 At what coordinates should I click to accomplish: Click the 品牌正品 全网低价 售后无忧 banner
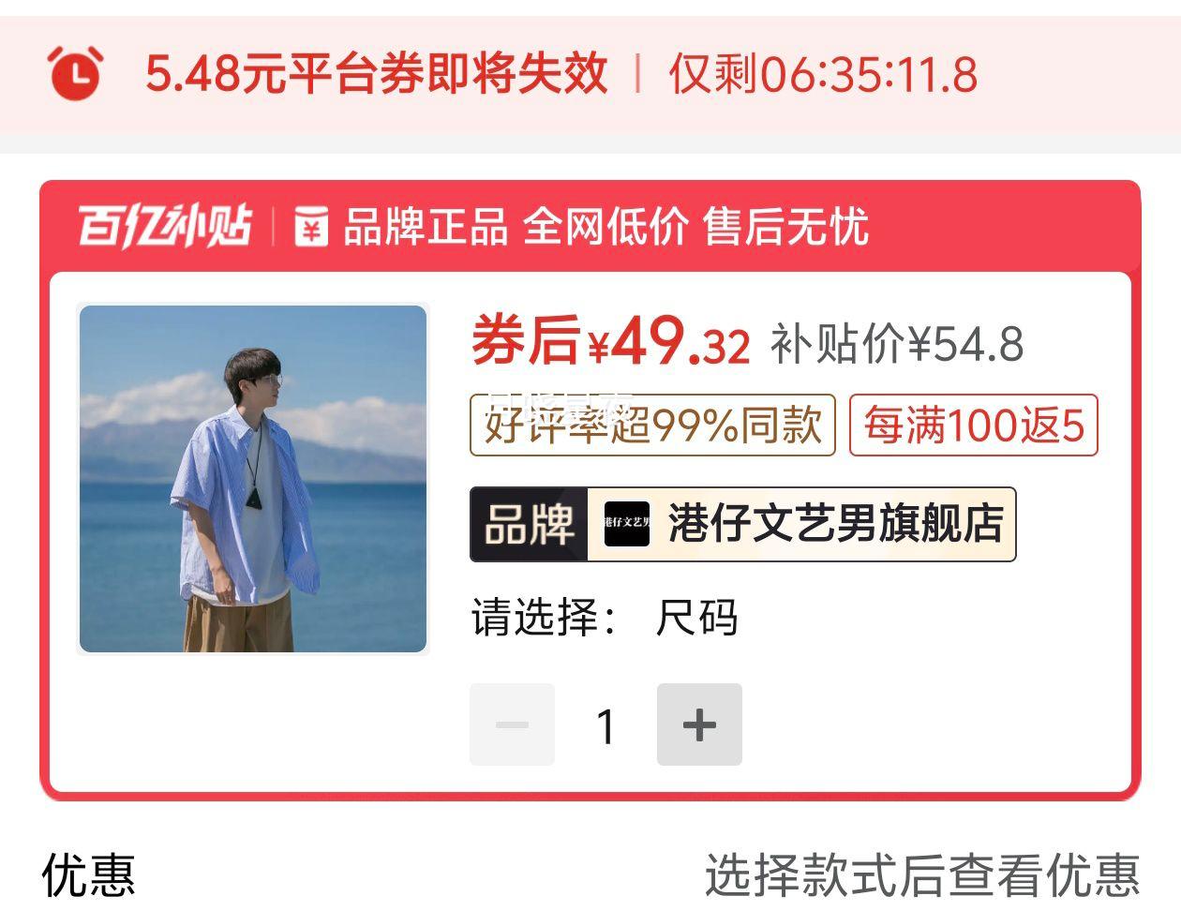tap(605, 227)
